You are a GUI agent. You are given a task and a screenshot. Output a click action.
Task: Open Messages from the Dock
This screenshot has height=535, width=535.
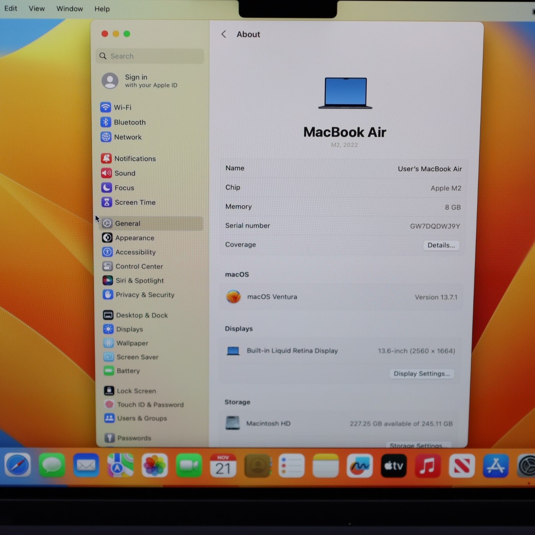(x=52, y=465)
